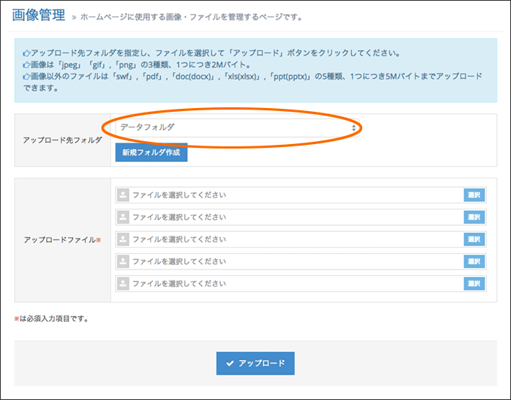Click the upload icon in the second file row
The image size is (511, 400).
122,217
